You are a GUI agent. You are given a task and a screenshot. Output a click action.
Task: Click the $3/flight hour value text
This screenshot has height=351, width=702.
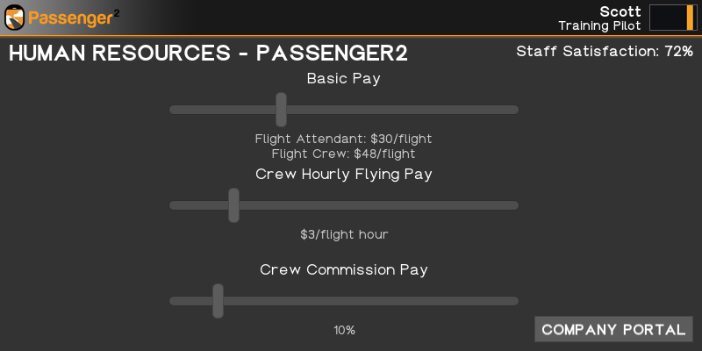[343, 234]
